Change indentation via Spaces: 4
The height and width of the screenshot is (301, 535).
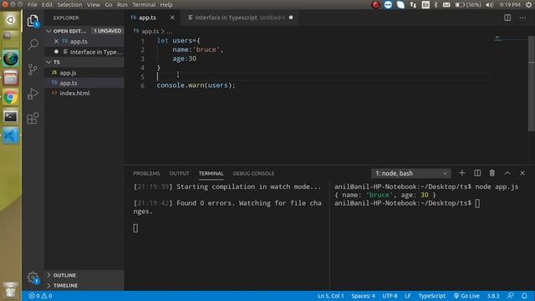(363, 296)
